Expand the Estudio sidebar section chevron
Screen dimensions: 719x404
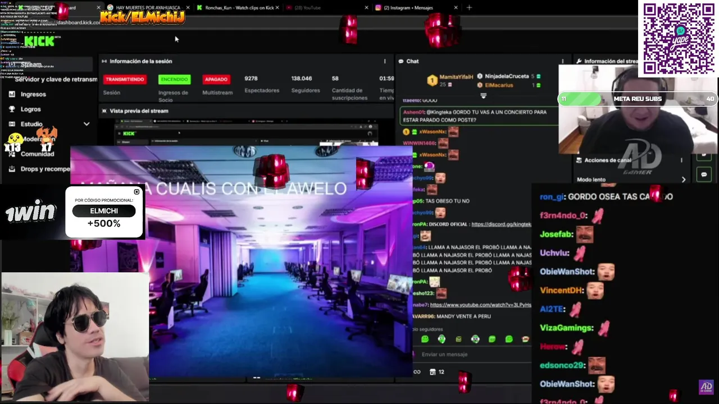[x=87, y=124]
